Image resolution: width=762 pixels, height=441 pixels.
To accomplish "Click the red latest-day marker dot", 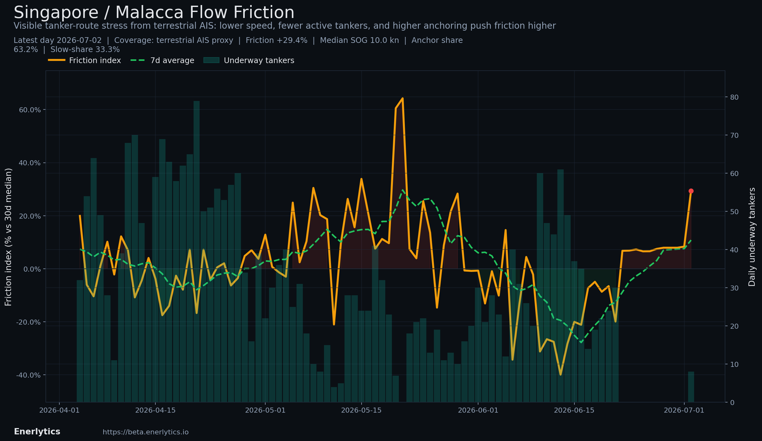I will [691, 191].
